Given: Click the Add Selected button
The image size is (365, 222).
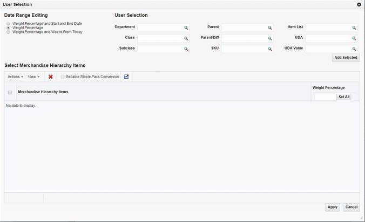Looking at the screenshot, I should tap(346, 58).
